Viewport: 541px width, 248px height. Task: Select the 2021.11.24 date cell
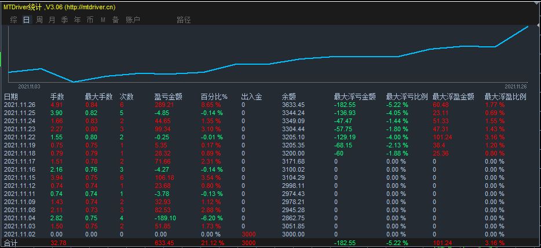[x=20, y=121]
